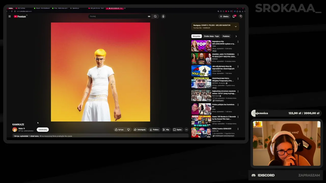Switch to the Stream - Kick Dashboard tab
Viewport: 326px width, 183px height.
pos(42,8)
